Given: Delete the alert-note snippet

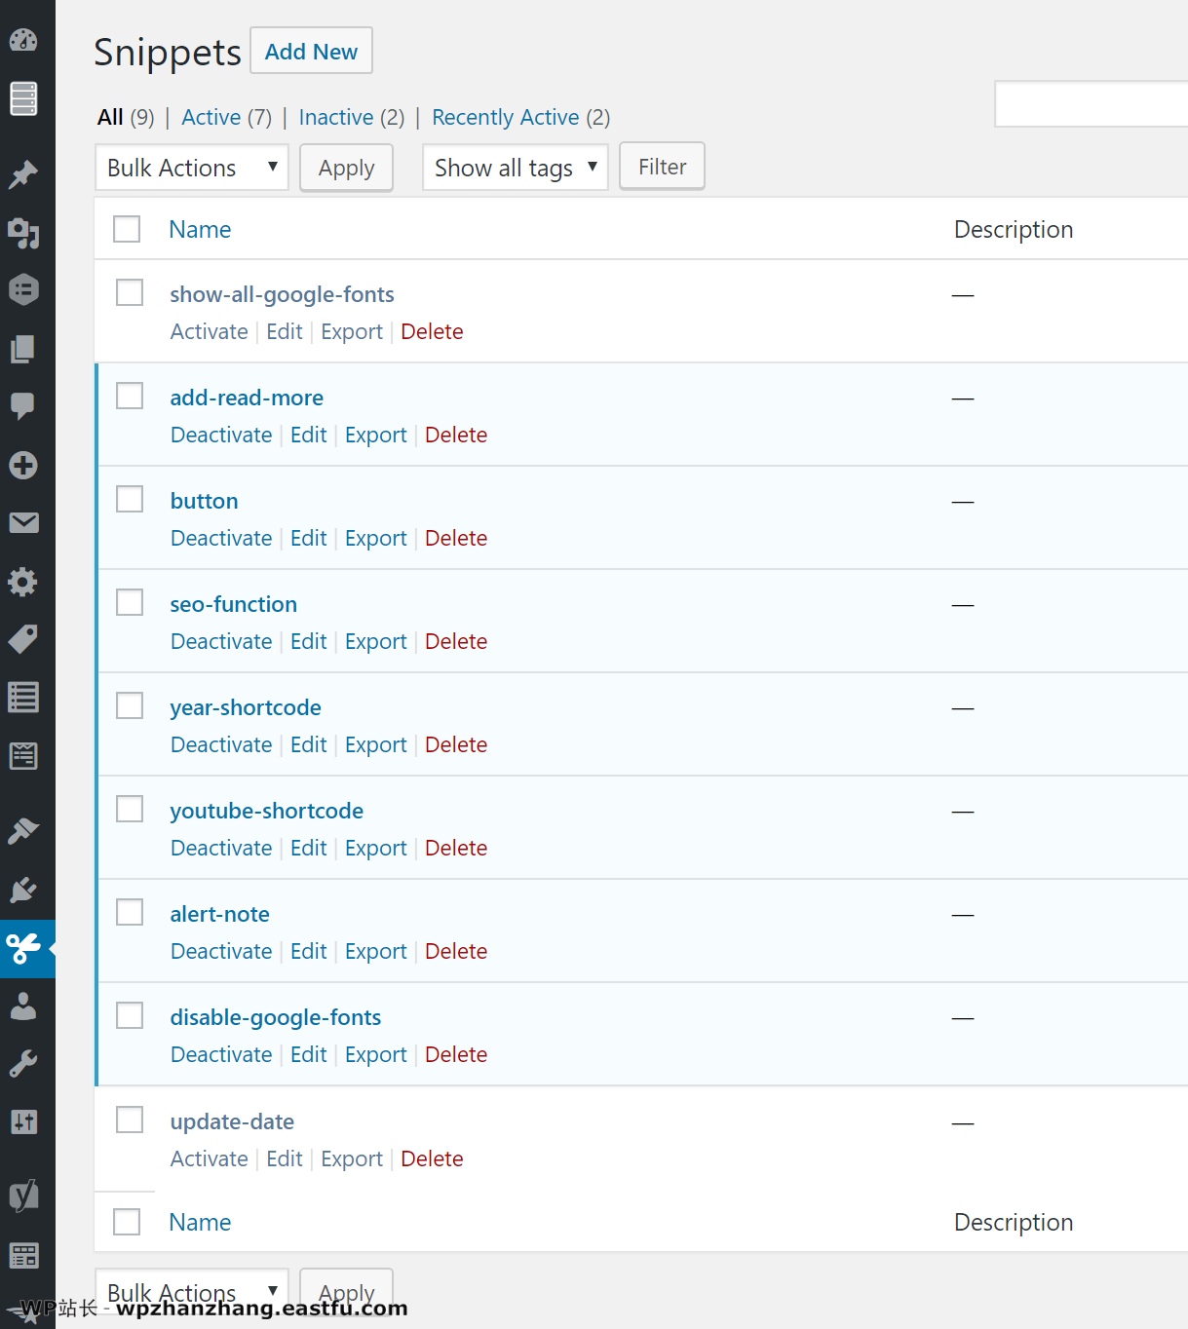Looking at the screenshot, I should pos(456,951).
